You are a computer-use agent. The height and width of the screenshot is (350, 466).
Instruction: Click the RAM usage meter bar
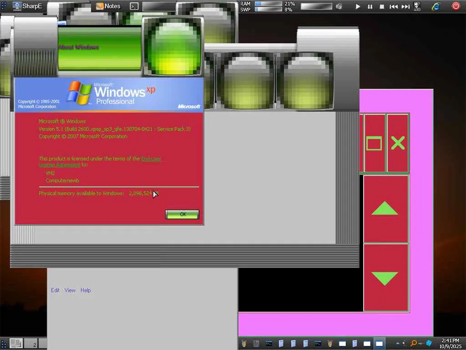pyautogui.click(x=268, y=4)
